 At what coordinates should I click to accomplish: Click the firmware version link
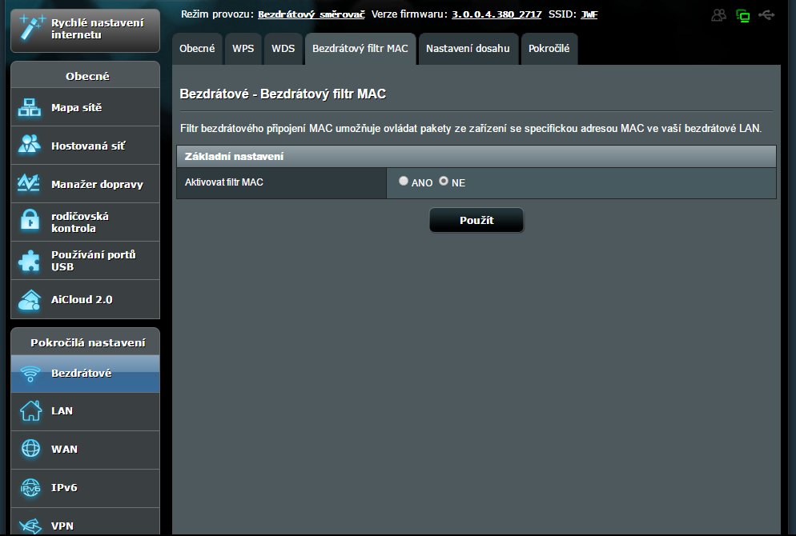point(496,14)
